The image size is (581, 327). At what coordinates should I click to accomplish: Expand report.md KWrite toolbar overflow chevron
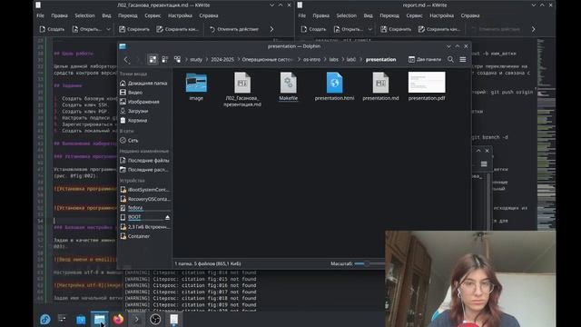tap(534, 29)
